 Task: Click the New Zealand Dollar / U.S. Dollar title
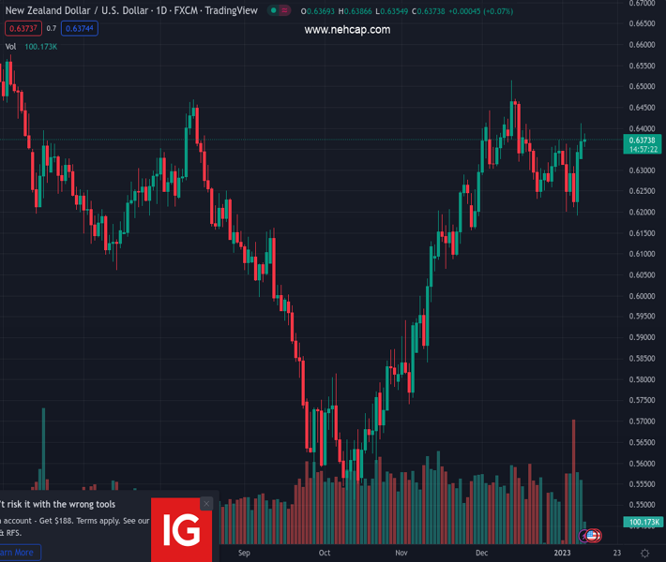77,10
